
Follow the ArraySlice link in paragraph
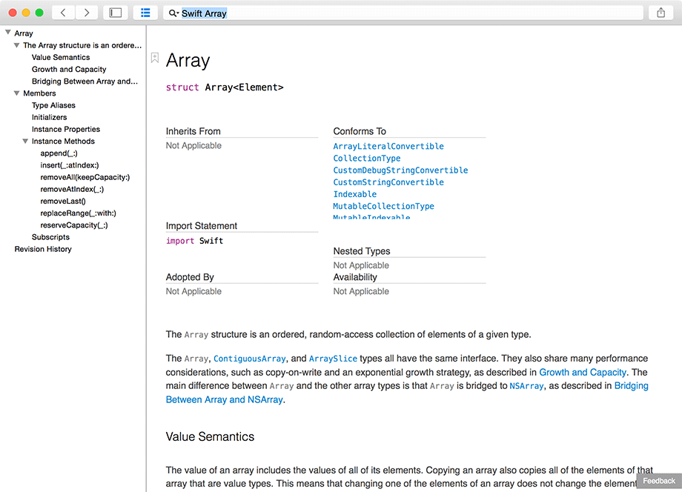click(x=333, y=359)
